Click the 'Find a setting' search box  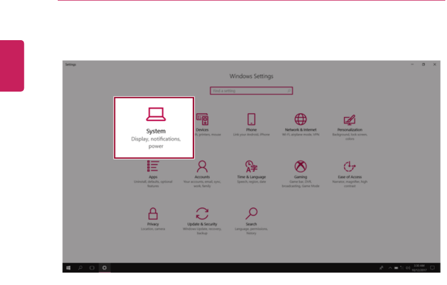tap(251, 90)
